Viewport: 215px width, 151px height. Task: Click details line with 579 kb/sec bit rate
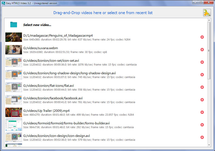(79, 140)
